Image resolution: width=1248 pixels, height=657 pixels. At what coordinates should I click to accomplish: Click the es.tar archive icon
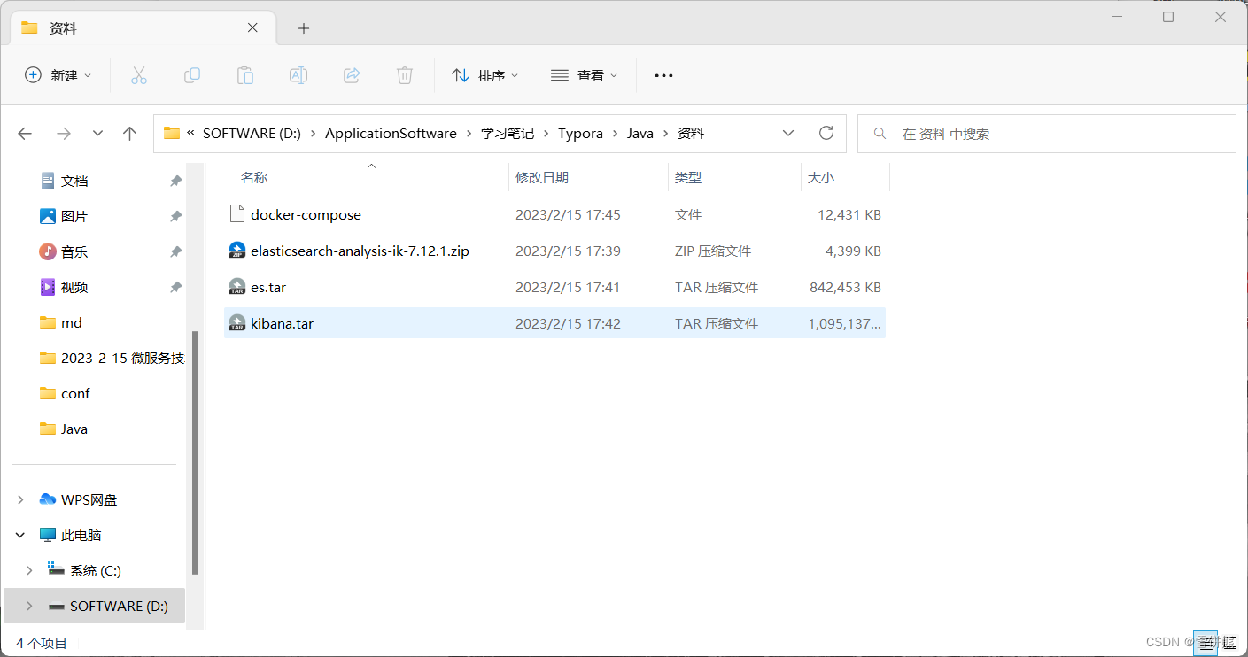236,287
